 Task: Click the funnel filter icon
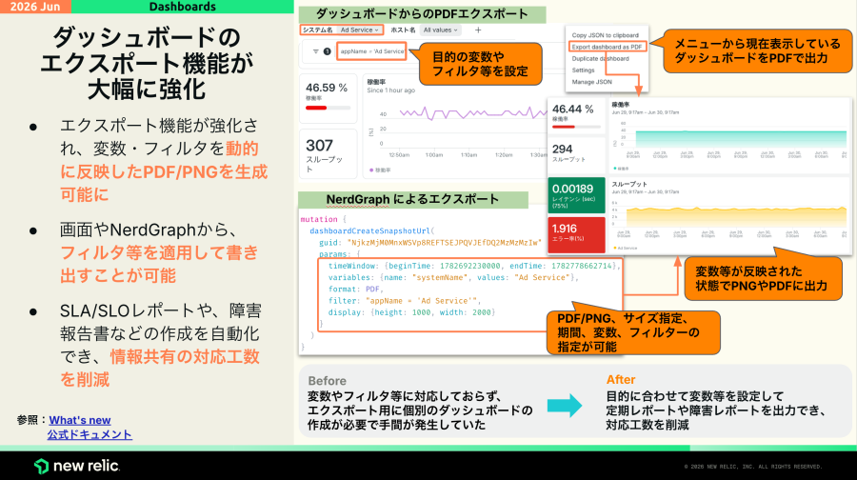[315, 51]
